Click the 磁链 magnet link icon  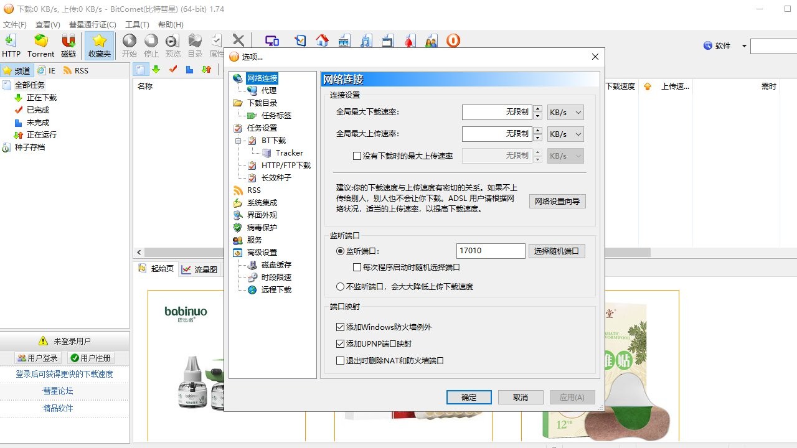(x=68, y=46)
